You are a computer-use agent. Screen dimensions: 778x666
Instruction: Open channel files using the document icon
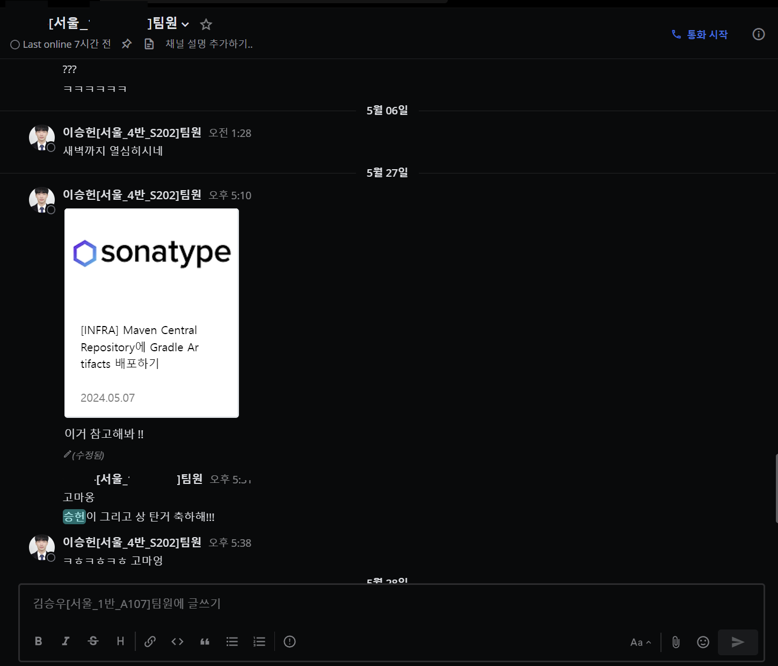(149, 44)
